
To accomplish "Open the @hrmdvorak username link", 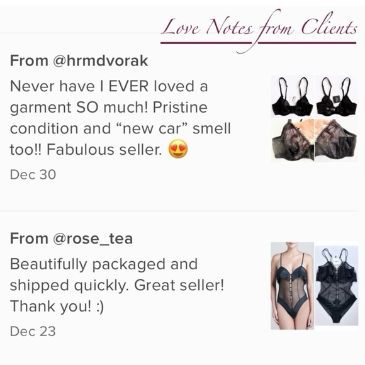I will 100,61.
